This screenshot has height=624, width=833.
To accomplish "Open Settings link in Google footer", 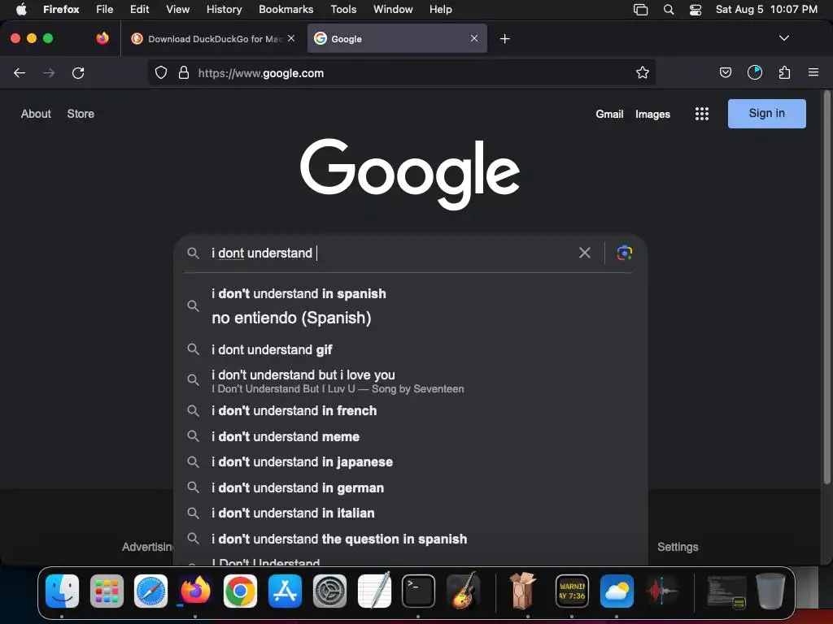I will coord(678,547).
